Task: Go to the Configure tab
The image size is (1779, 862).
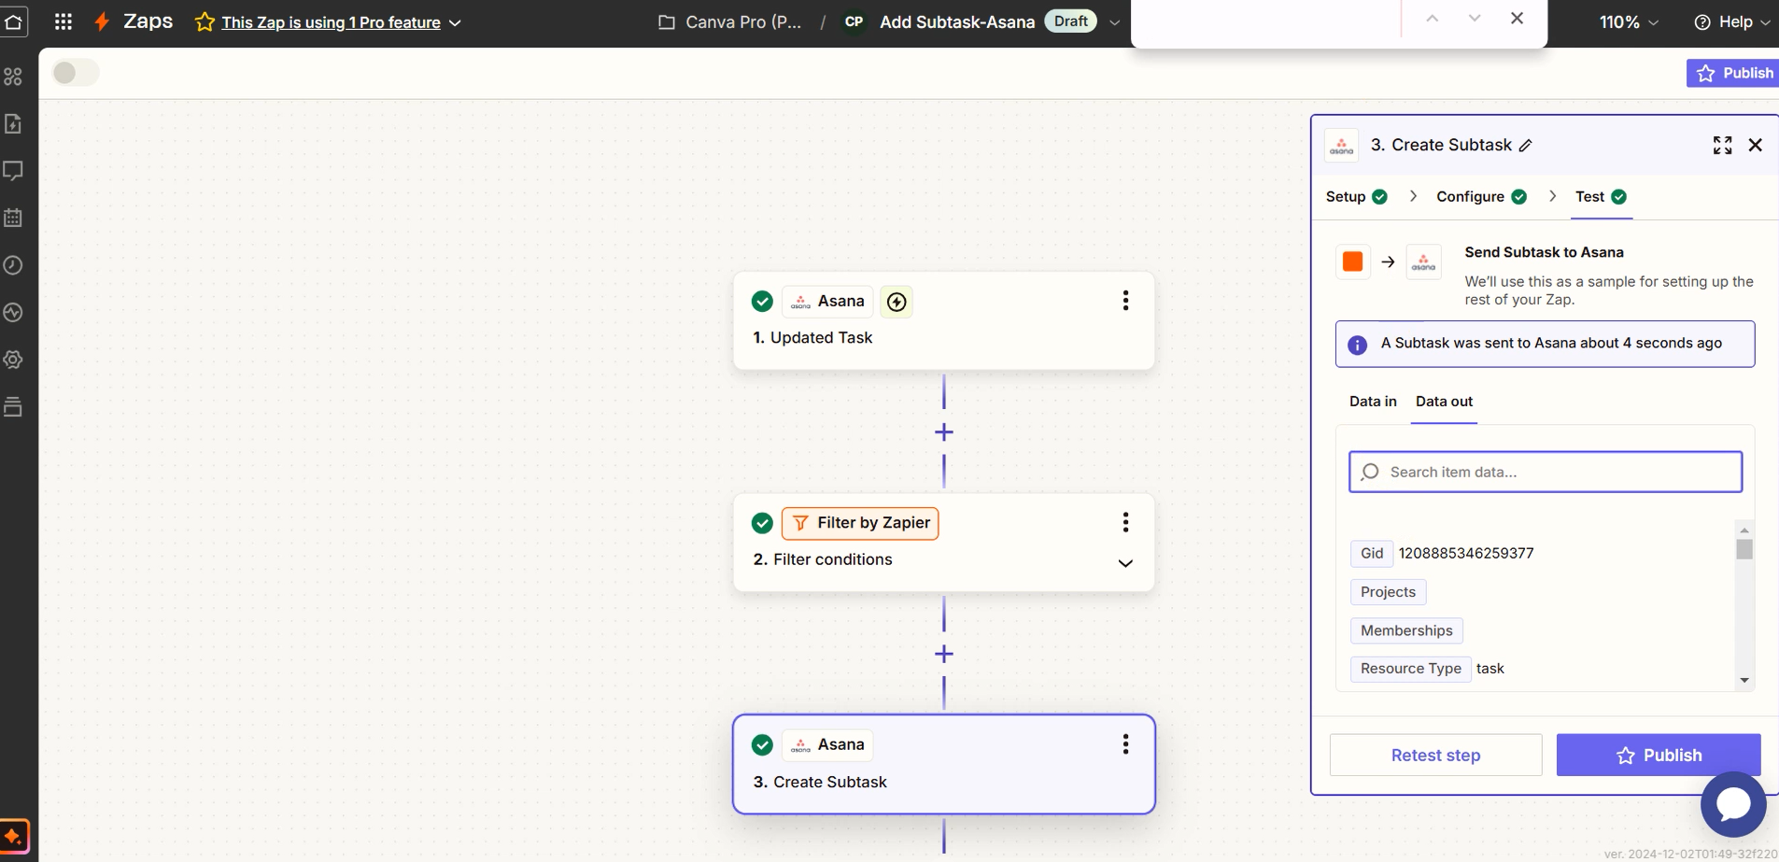Action: pyautogui.click(x=1470, y=197)
